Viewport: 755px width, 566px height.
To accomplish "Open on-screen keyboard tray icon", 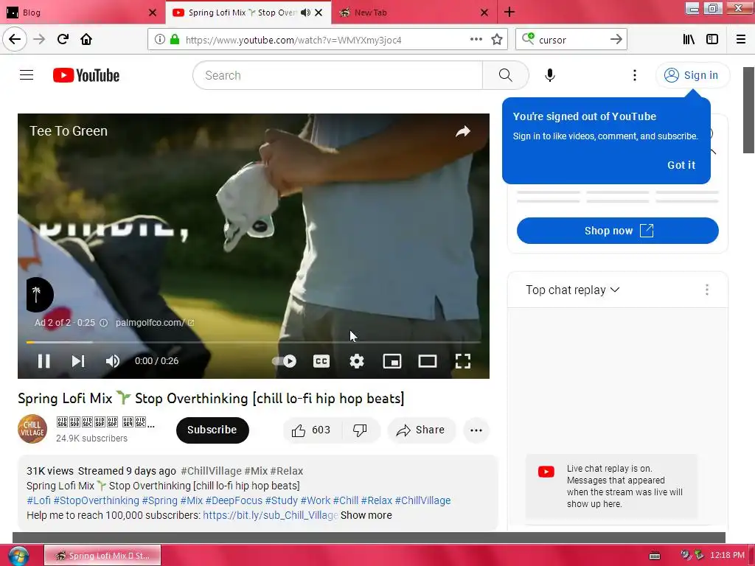I will (655, 556).
